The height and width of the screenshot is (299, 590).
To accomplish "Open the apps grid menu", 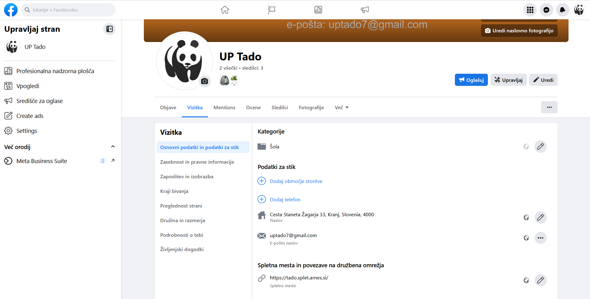I will click(530, 10).
